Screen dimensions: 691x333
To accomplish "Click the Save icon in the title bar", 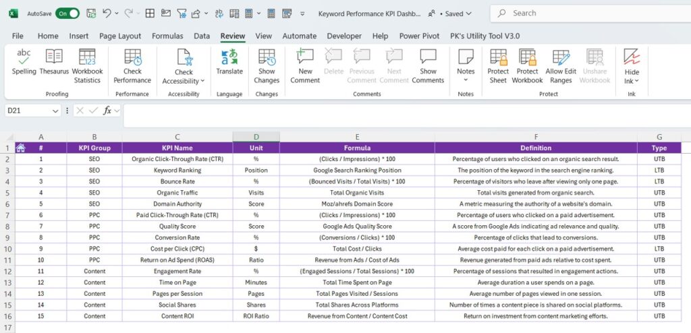I will pos(91,13).
